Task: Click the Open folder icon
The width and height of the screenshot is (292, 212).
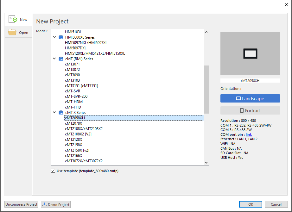Action: 12,32
